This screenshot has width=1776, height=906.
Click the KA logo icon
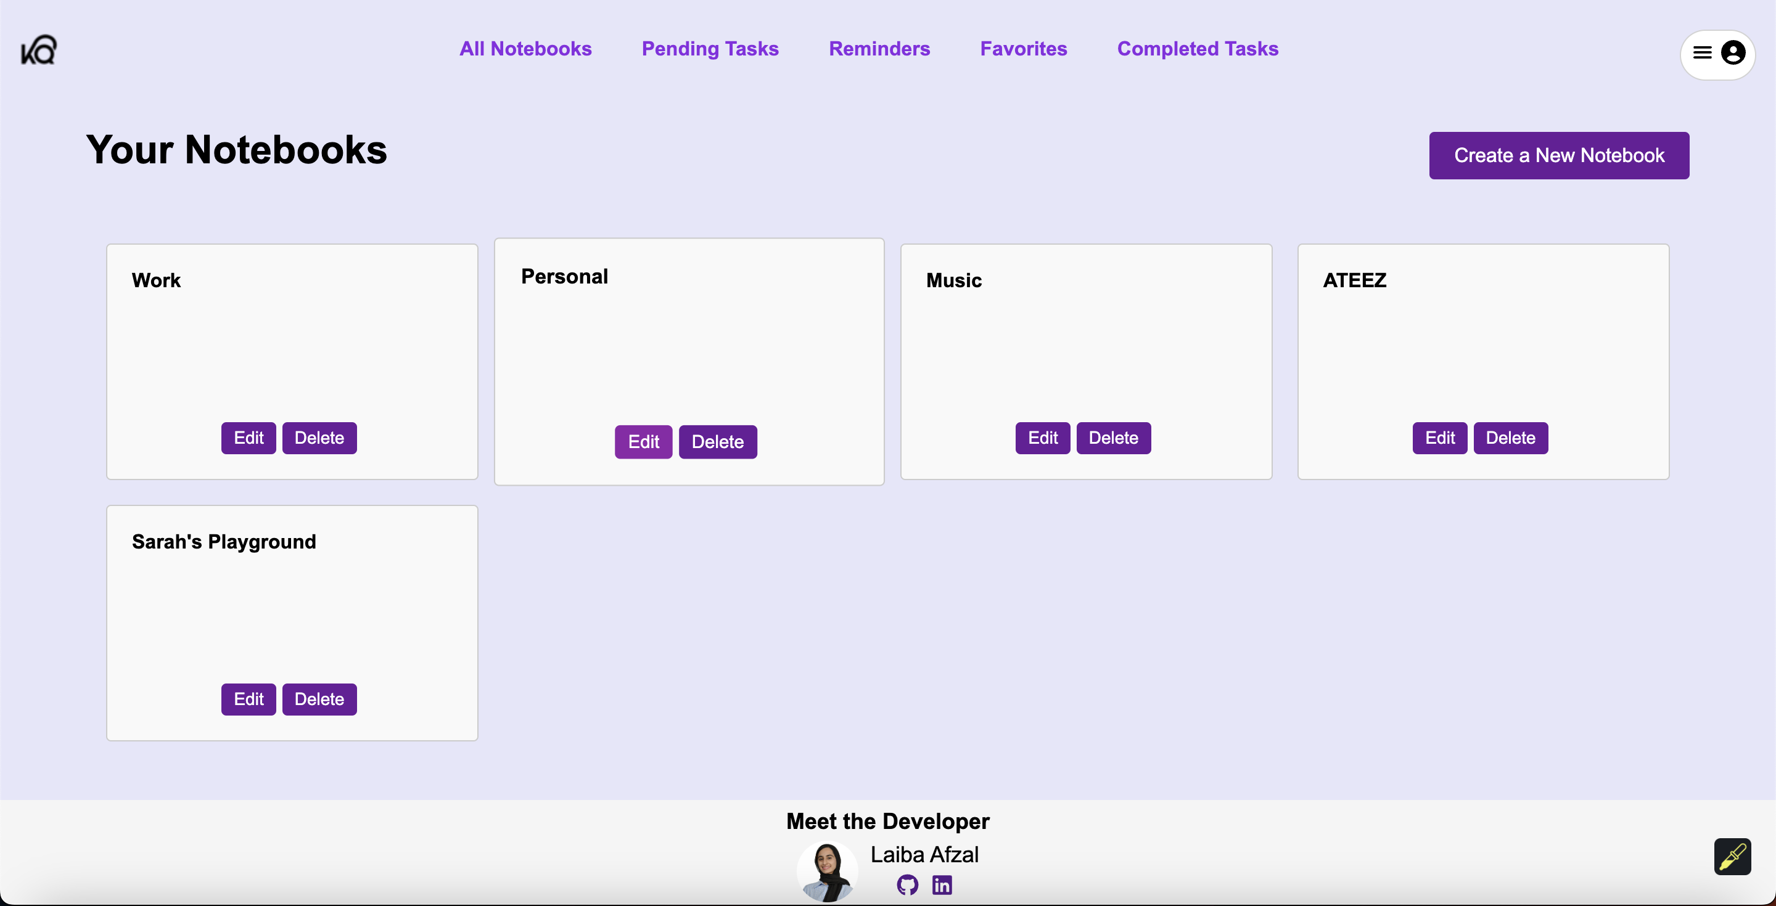pos(39,49)
